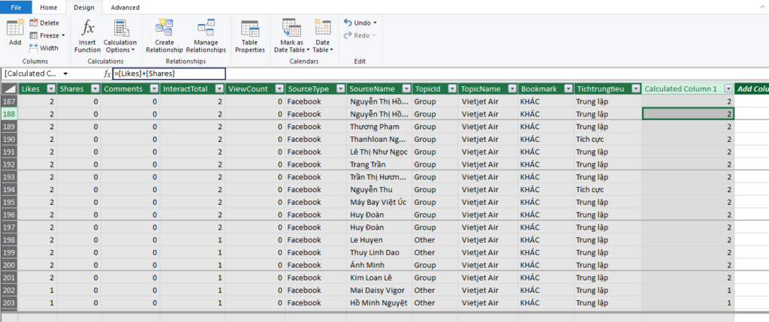Click the fx icon beside formula bar
769x322 pixels.
(x=107, y=74)
